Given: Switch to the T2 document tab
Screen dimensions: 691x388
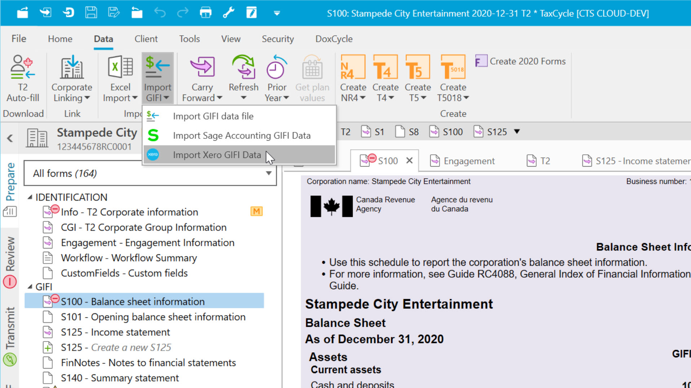Looking at the screenshot, I should coord(538,161).
